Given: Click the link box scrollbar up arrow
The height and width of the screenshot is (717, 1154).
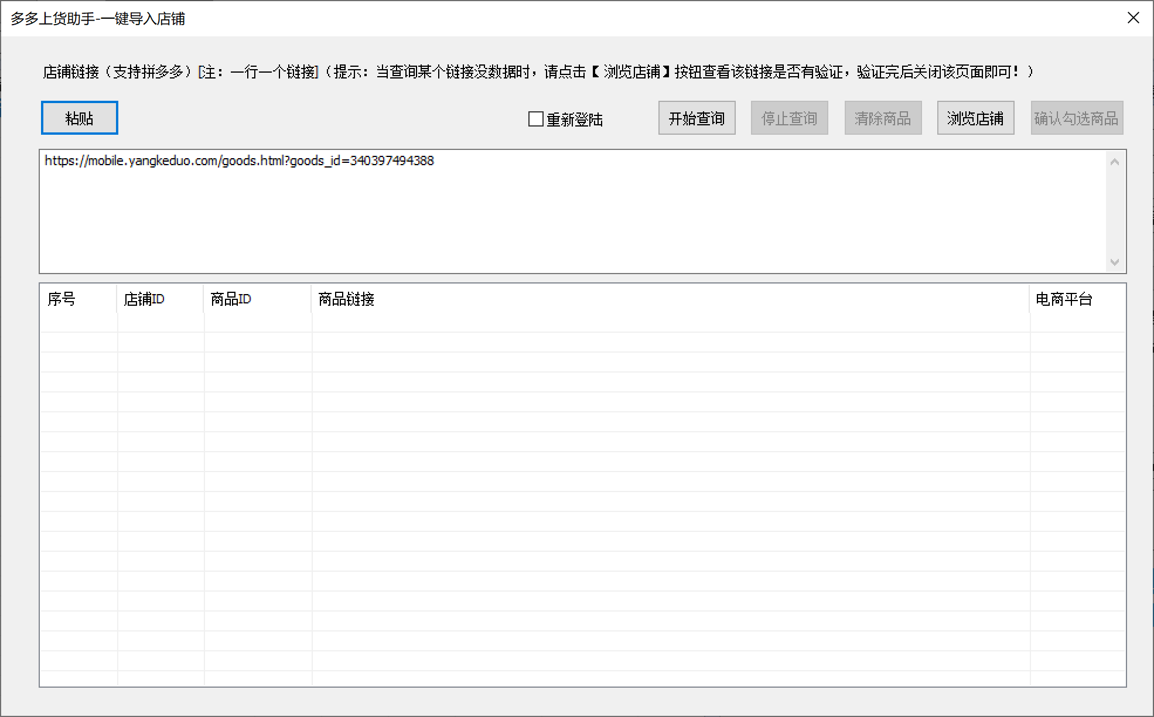Looking at the screenshot, I should [1115, 162].
